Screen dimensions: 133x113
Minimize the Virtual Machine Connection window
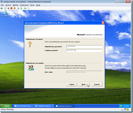[117, 2]
